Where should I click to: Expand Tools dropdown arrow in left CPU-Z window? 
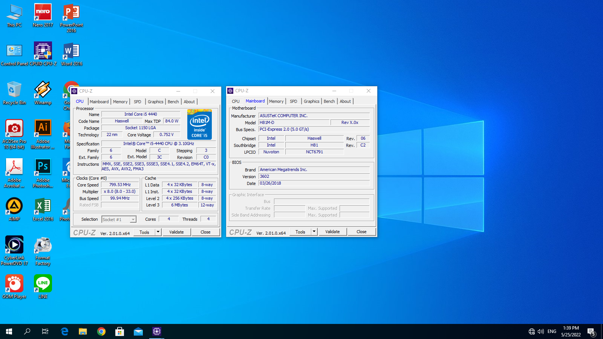coord(158,232)
